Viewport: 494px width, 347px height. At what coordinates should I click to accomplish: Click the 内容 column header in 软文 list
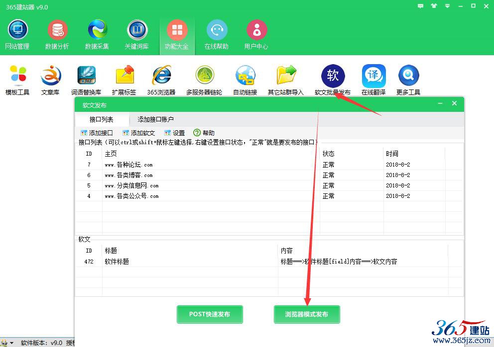[x=287, y=251]
